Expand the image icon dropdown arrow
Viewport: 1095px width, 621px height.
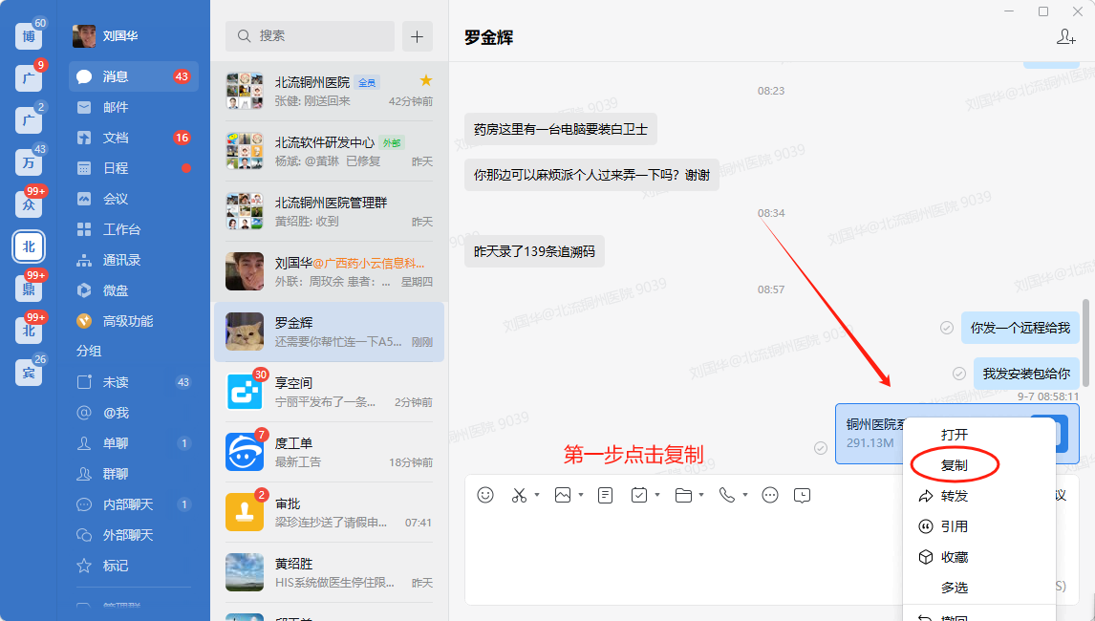[581, 495]
